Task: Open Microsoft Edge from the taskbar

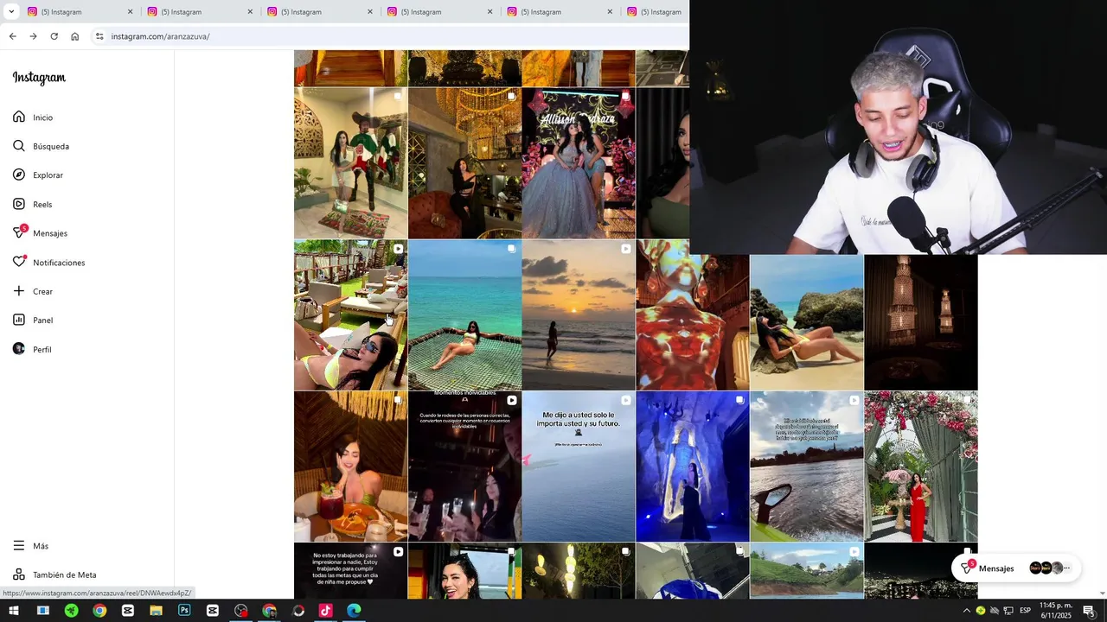Action: click(354, 611)
